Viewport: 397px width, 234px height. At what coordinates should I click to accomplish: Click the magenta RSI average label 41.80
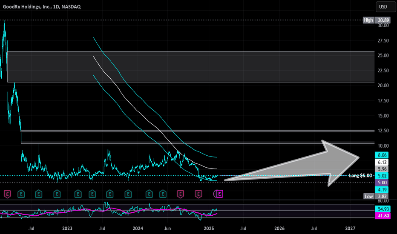383,216
